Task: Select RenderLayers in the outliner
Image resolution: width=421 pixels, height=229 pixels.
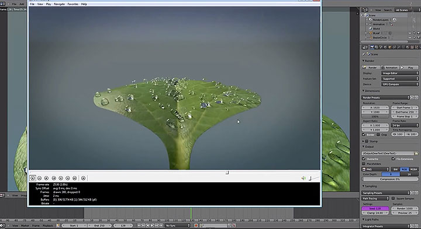Action: [x=381, y=20]
